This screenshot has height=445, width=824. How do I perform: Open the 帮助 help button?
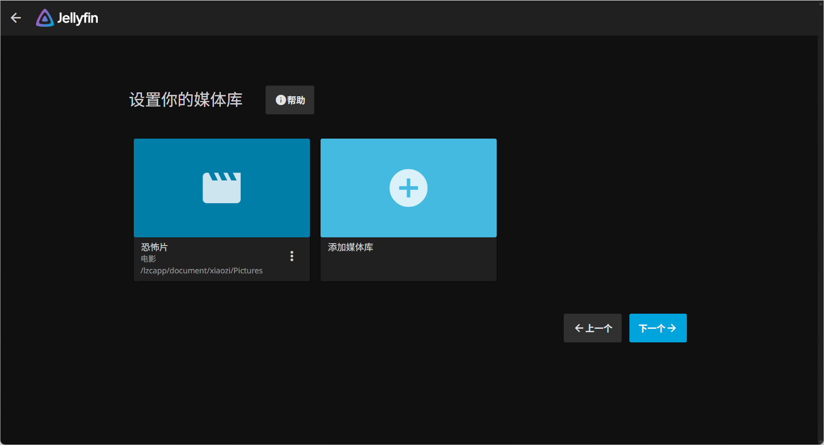pyautogui.click(x=290, y=100)
